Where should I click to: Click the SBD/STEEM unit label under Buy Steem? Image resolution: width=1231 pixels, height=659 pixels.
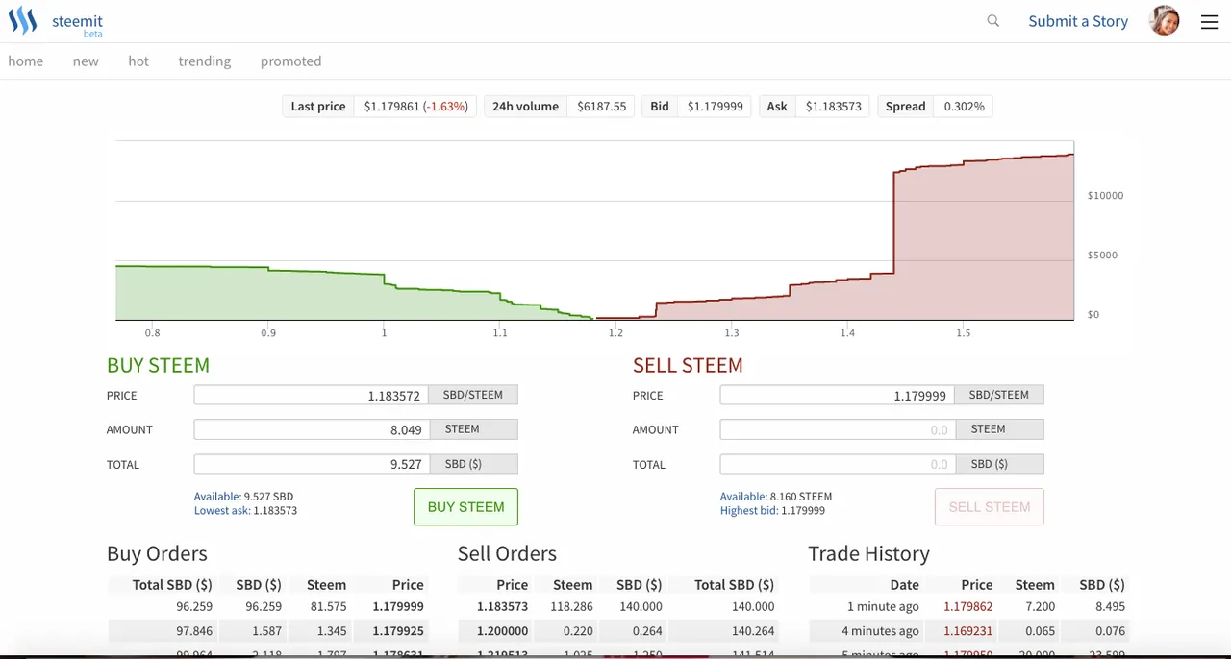click(473, 395)
